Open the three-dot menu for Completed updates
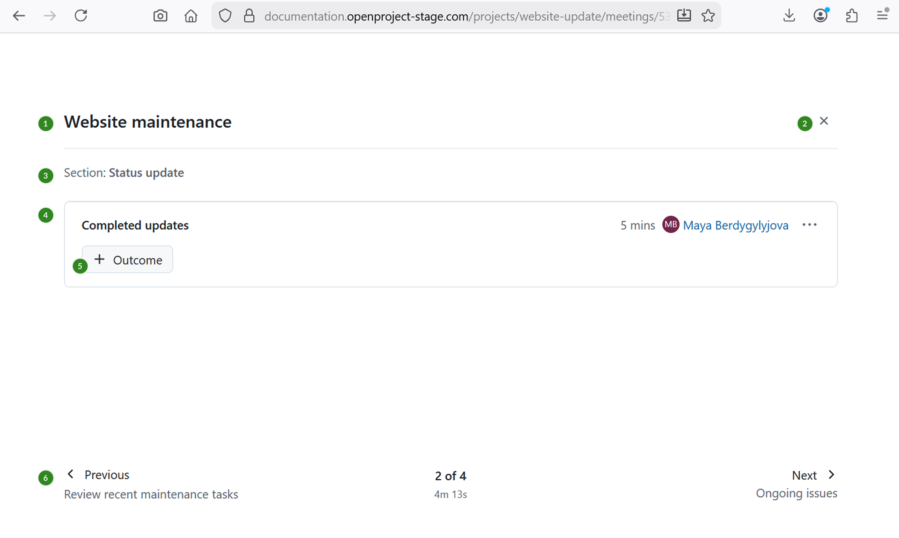 809,225
